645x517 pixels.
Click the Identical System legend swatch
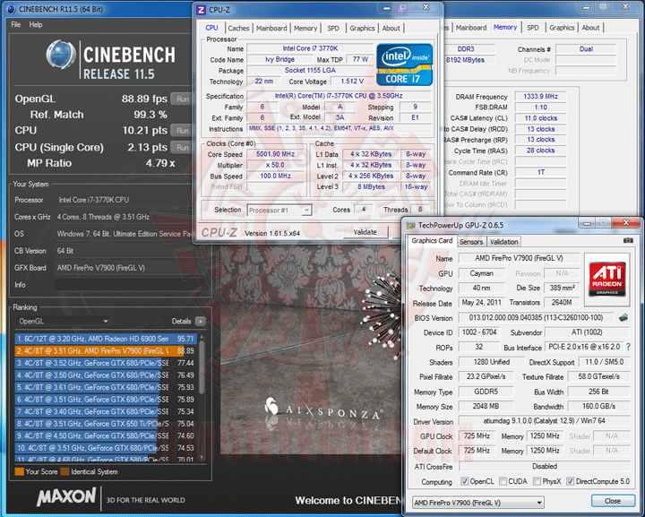point(64,472)
